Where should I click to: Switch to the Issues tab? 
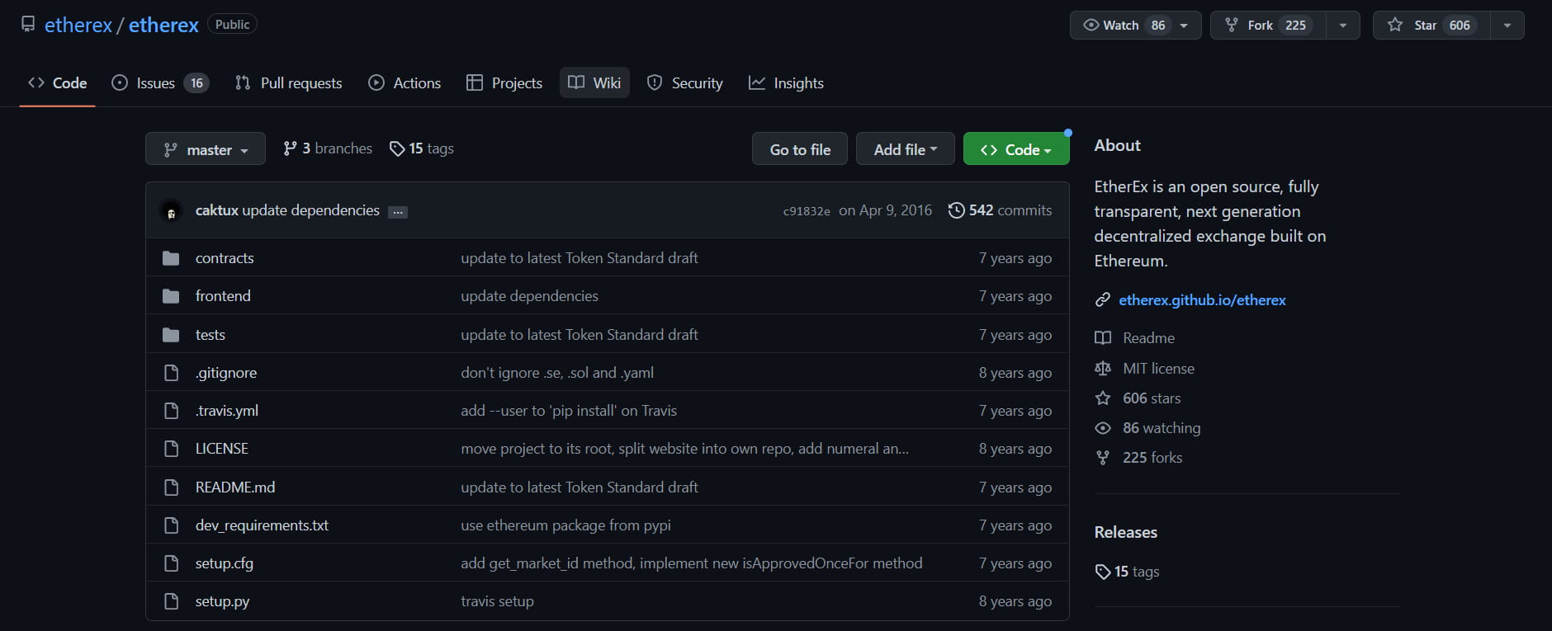point(160,82)
